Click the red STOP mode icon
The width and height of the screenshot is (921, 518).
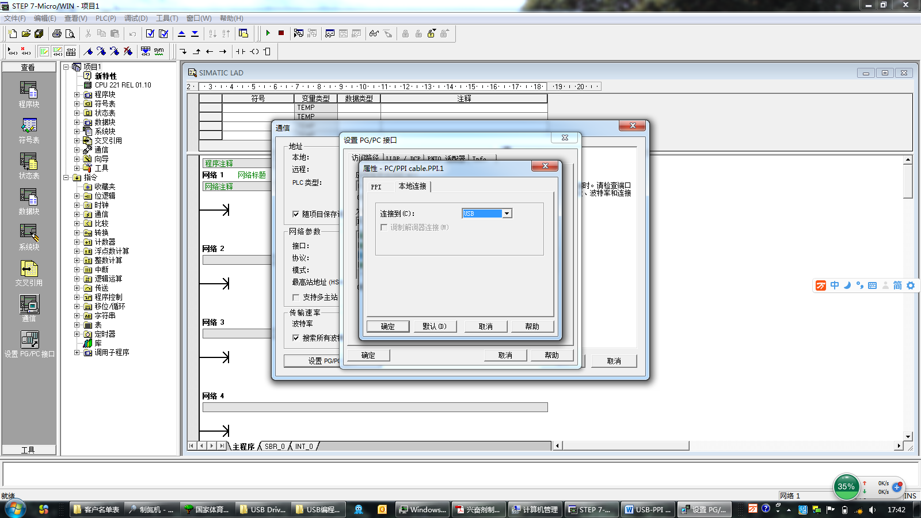click(x=281, y=33)
